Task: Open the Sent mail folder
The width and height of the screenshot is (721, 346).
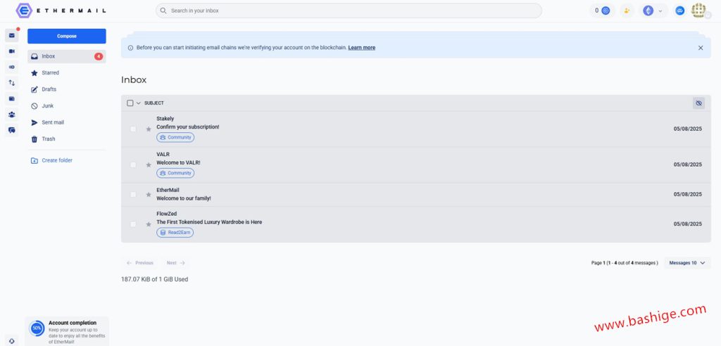Action: click(67, 122)
